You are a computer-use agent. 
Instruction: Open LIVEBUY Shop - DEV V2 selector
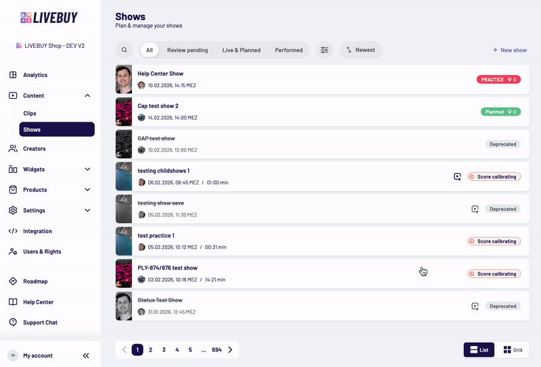point(50,45)
